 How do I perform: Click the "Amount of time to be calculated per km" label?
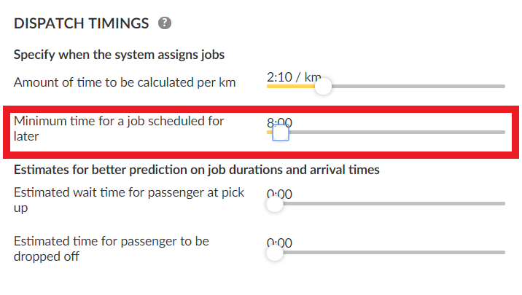tap(125, 82)
